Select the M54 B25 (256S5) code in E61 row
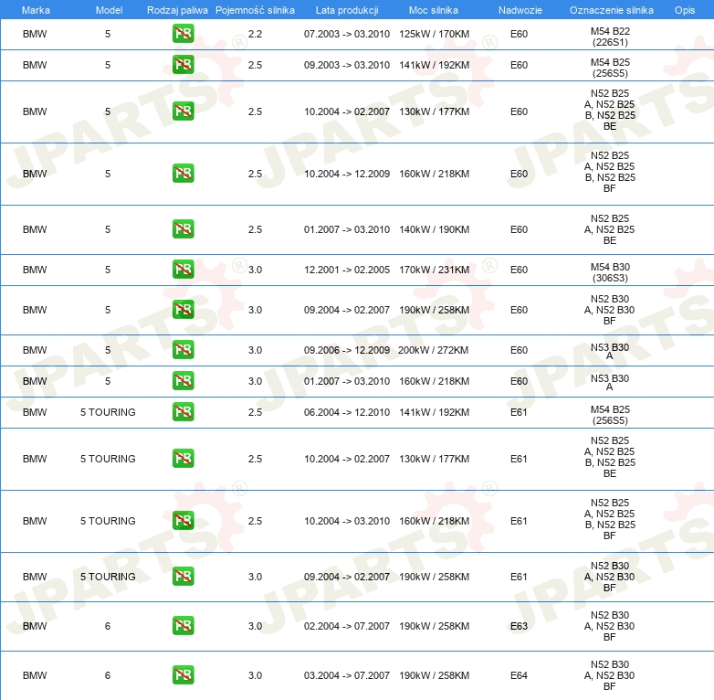This screenshot has width=714, height=700. pos(610,415)
